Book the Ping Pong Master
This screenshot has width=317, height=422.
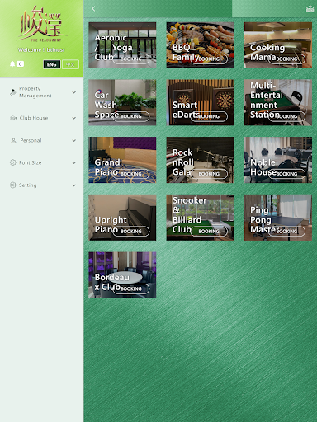[x=286, y=231]
